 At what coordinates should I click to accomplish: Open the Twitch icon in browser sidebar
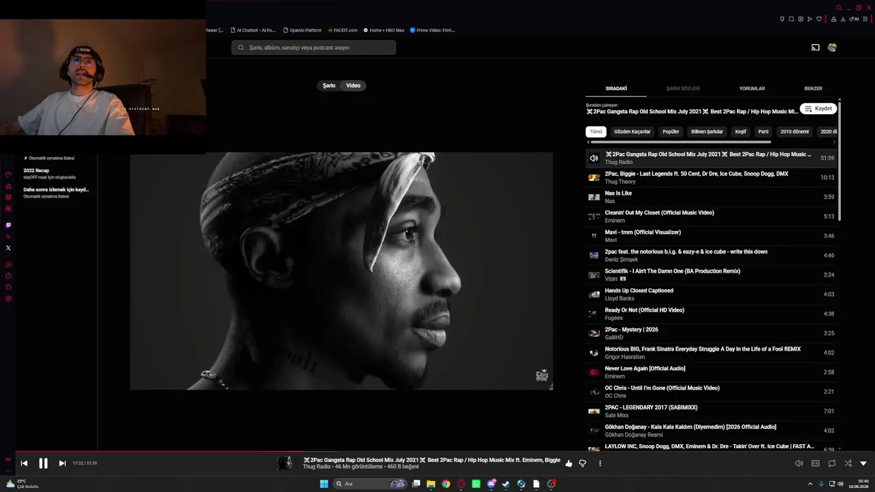8,225
